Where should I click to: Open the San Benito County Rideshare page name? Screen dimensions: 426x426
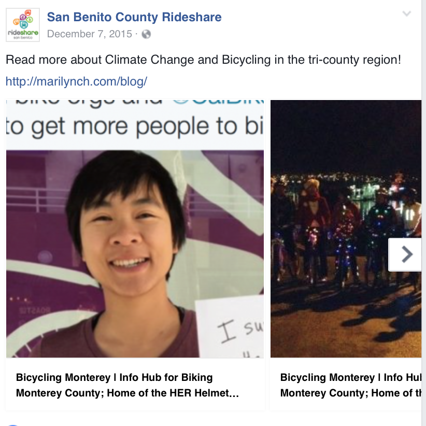tap(134, 17)
